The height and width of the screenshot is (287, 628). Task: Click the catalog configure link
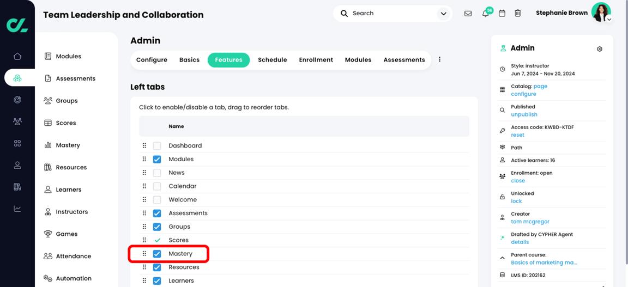(523, 94)
